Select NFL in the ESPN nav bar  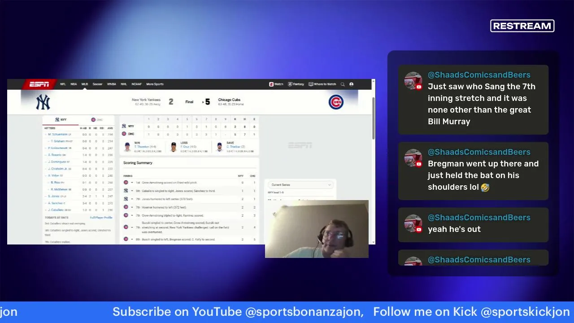[63, 84]
